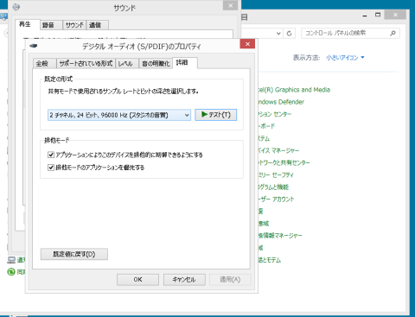The height and width of the screenshot is (317, 415).
Task: Open Graphics and Media item
Action: tap(294, 90)
